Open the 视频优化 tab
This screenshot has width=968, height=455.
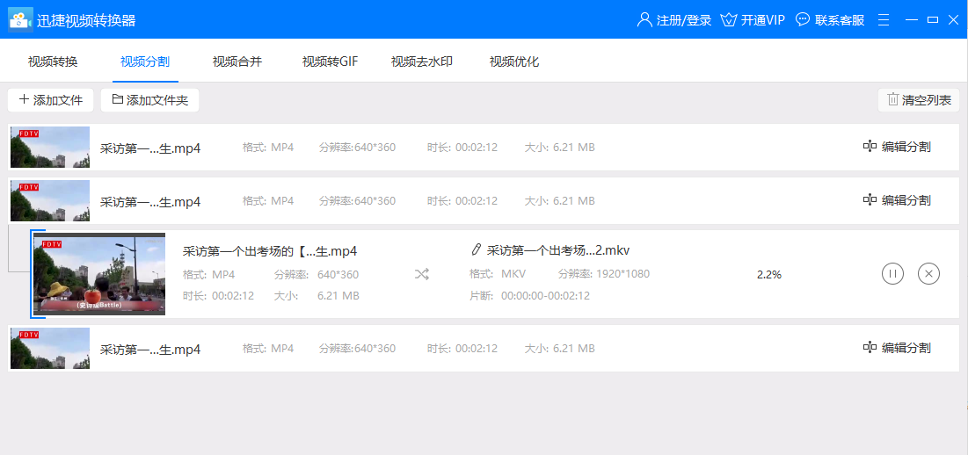(x=514, y=61)
